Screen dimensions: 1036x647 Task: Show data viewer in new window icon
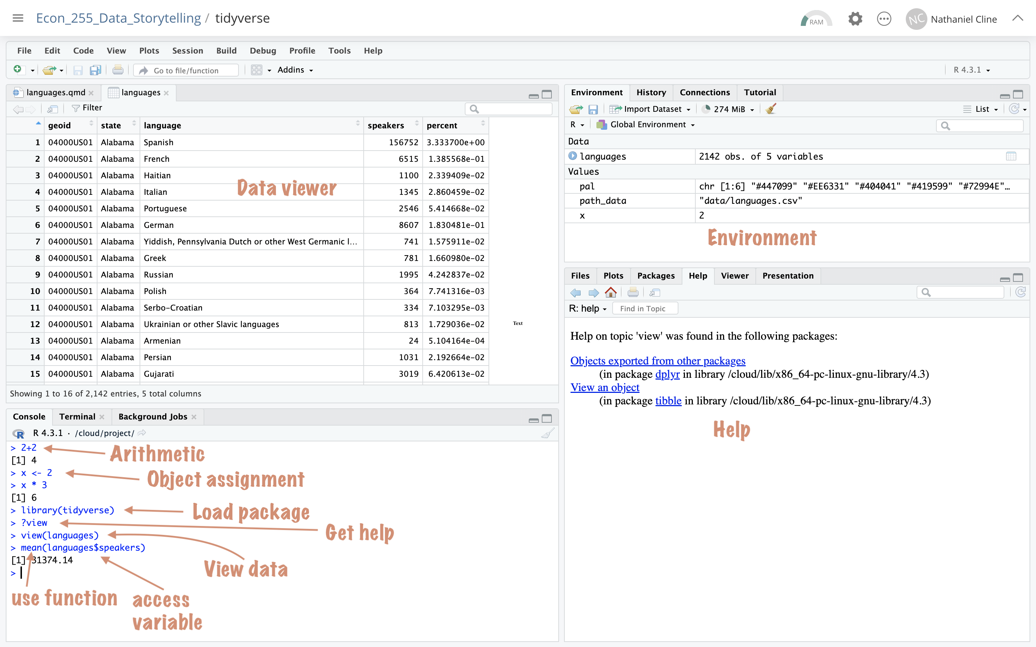[53, 109]
